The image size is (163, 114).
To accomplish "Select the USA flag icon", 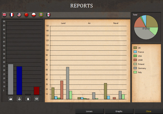I will 19,15.
